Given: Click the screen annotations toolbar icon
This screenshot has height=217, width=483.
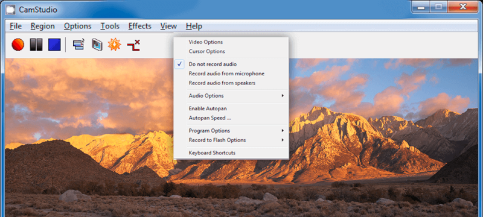Looking at the screenshot, I should 97,45.
